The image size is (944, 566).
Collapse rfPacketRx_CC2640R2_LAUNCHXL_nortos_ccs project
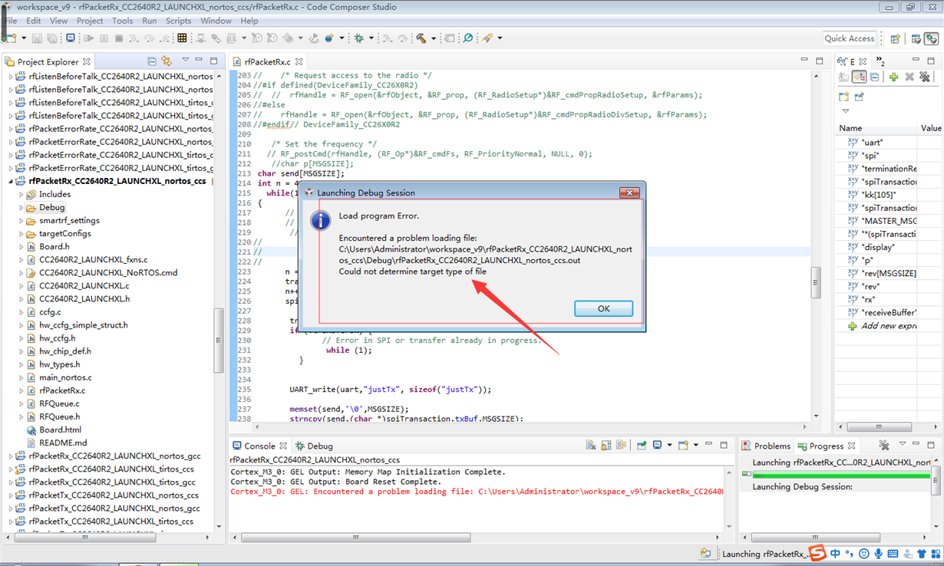[12, 182]
